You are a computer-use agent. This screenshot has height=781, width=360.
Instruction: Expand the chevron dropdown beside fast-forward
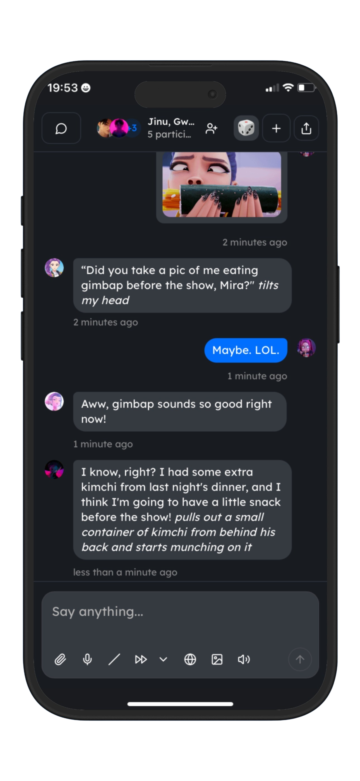[x=163, y=659]
